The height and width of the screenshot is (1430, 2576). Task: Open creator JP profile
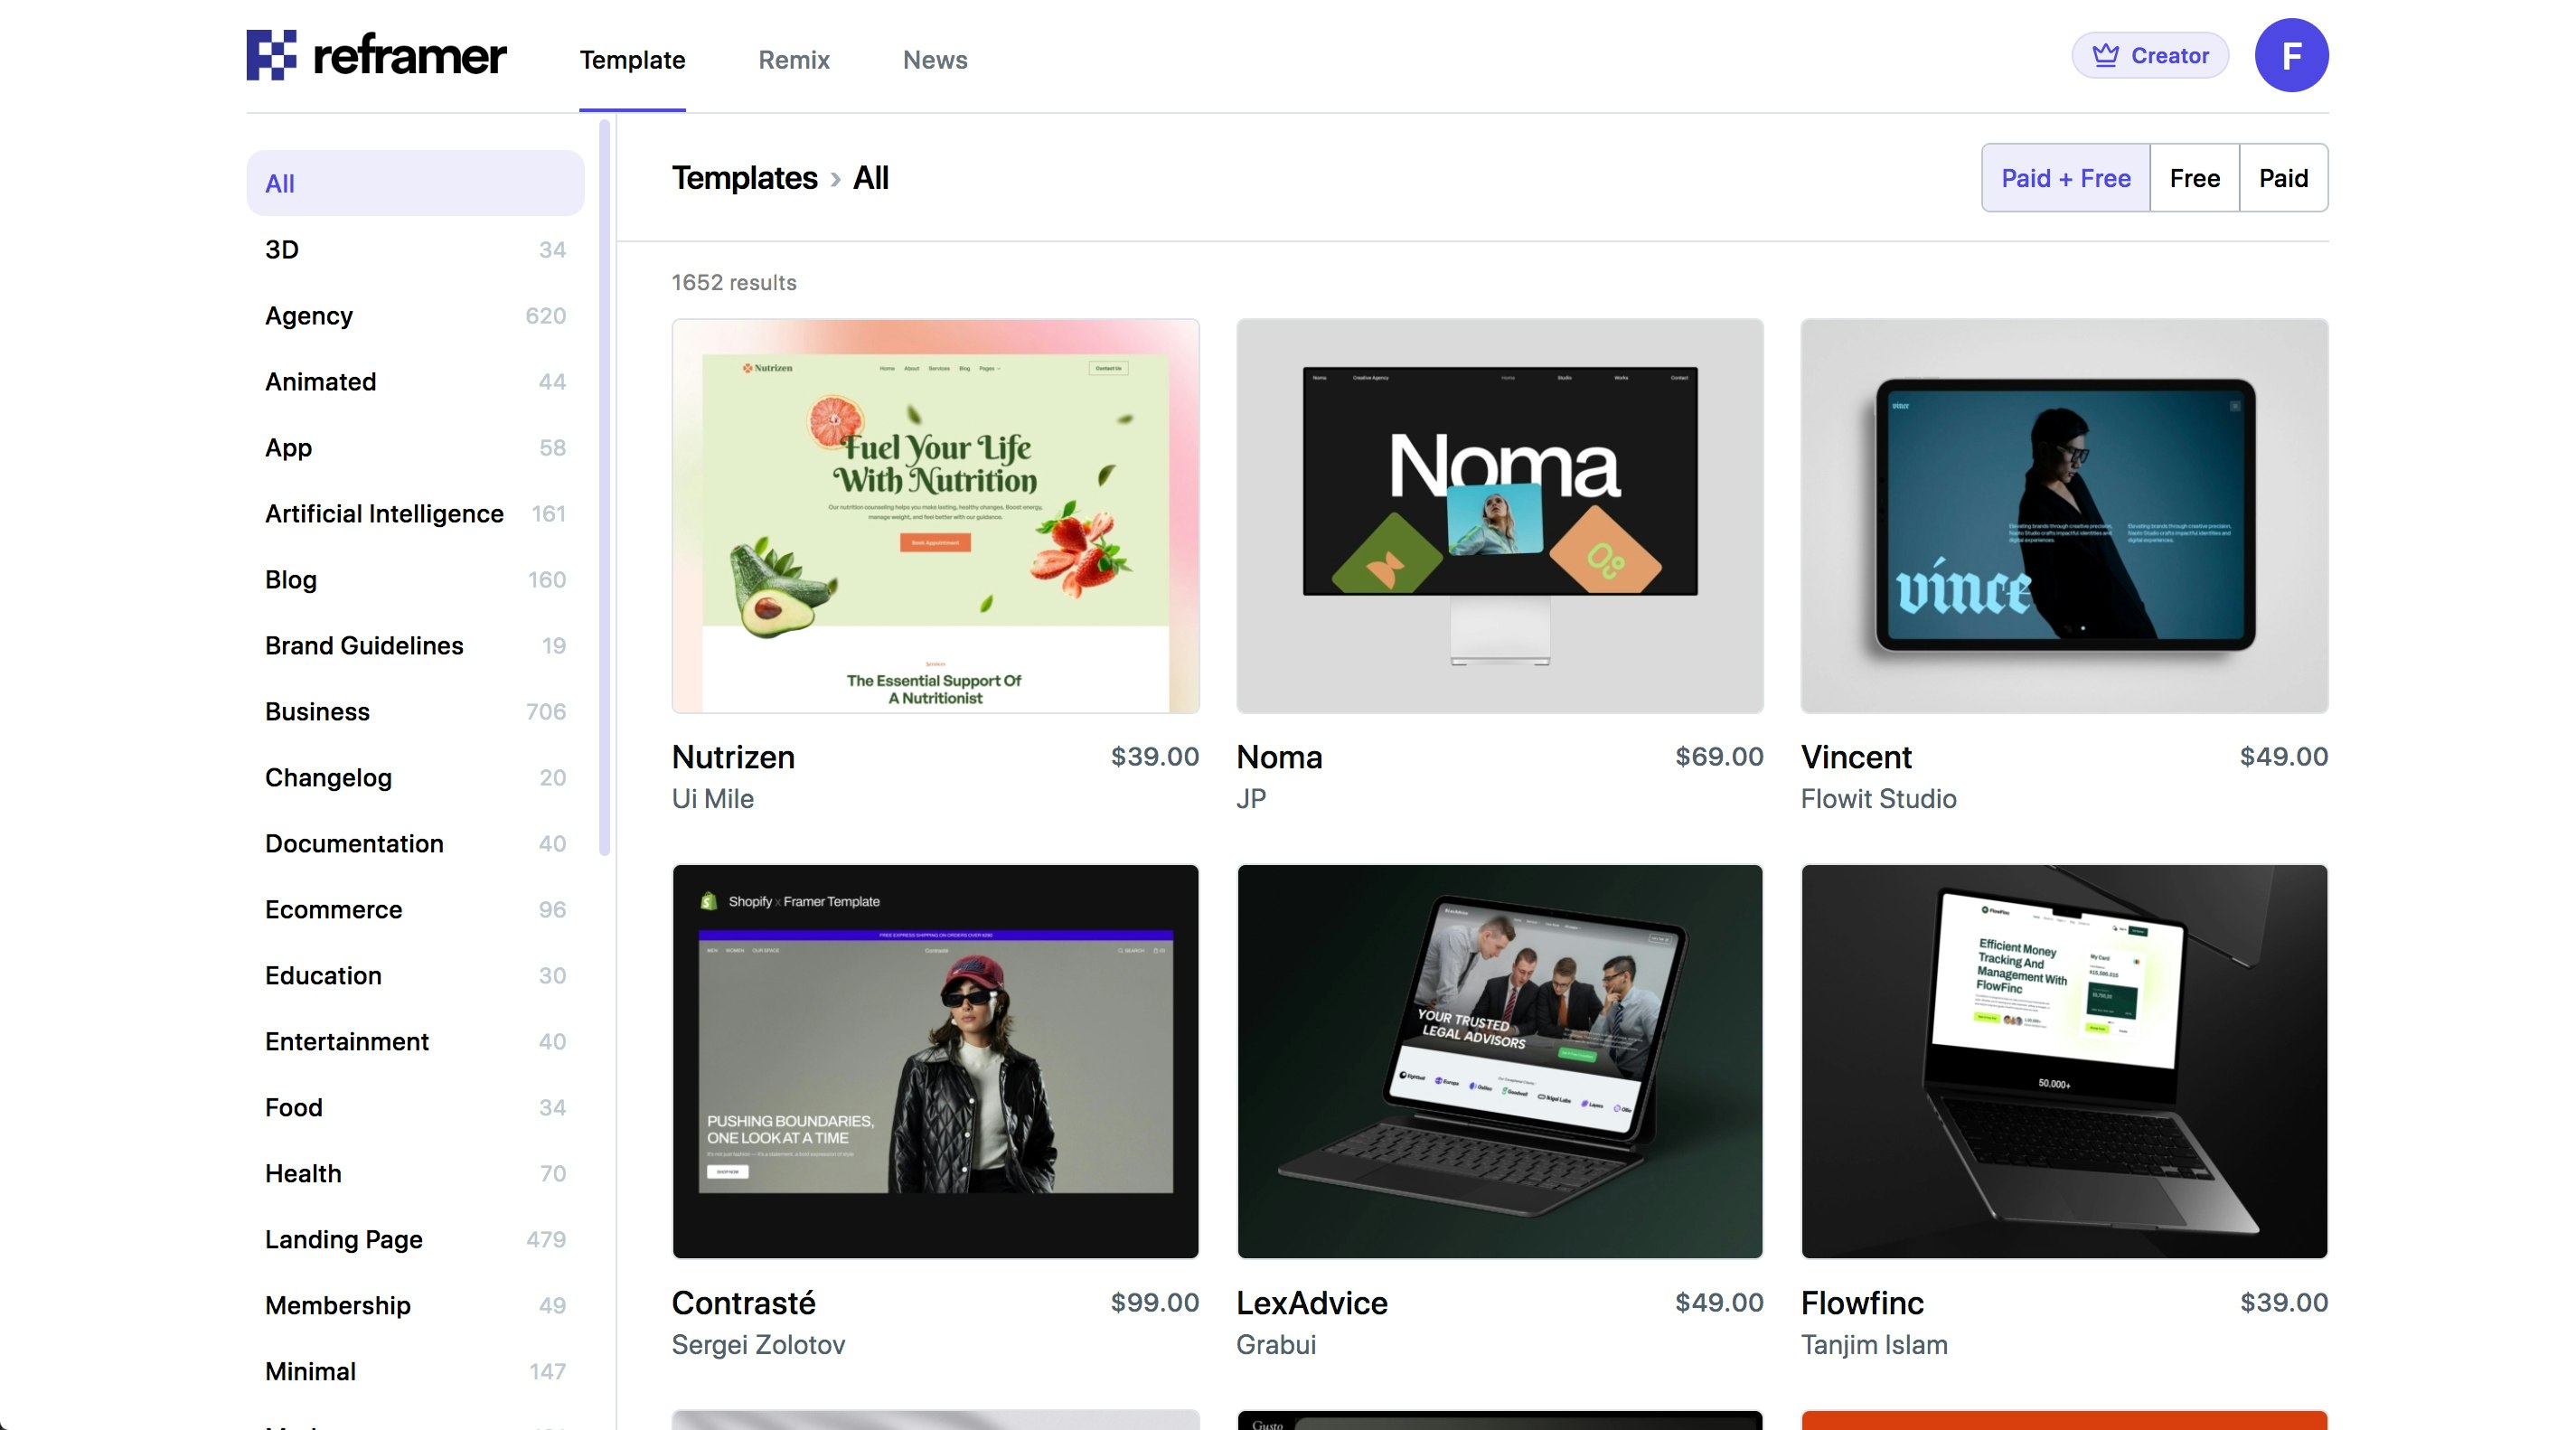pos(1251,799)
